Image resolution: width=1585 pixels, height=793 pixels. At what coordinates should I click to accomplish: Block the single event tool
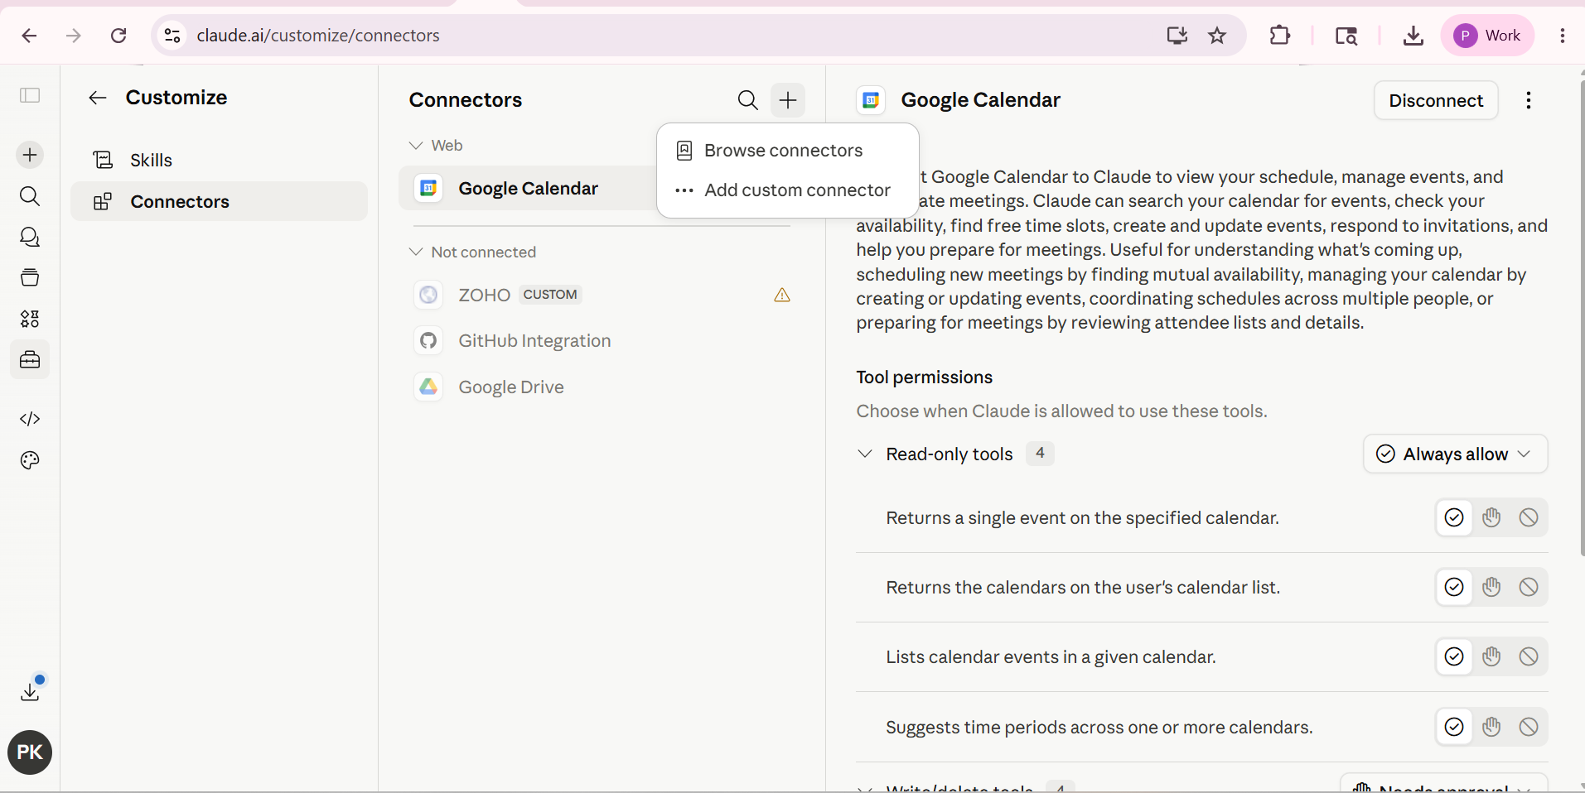pyautogui.click(x=1529, y=517)
